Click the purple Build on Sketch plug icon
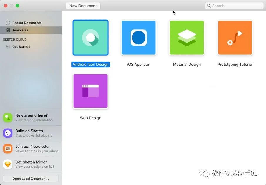The image size is (266, 185). click(8, 133)
